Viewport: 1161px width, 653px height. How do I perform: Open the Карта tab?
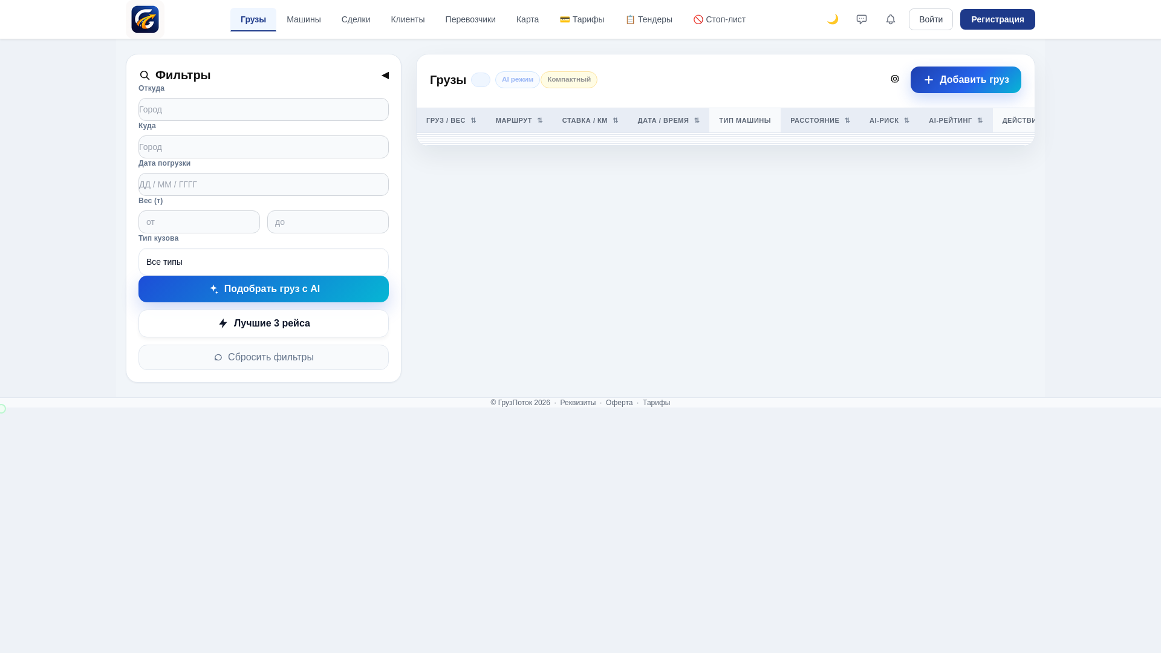coord(527,19)
